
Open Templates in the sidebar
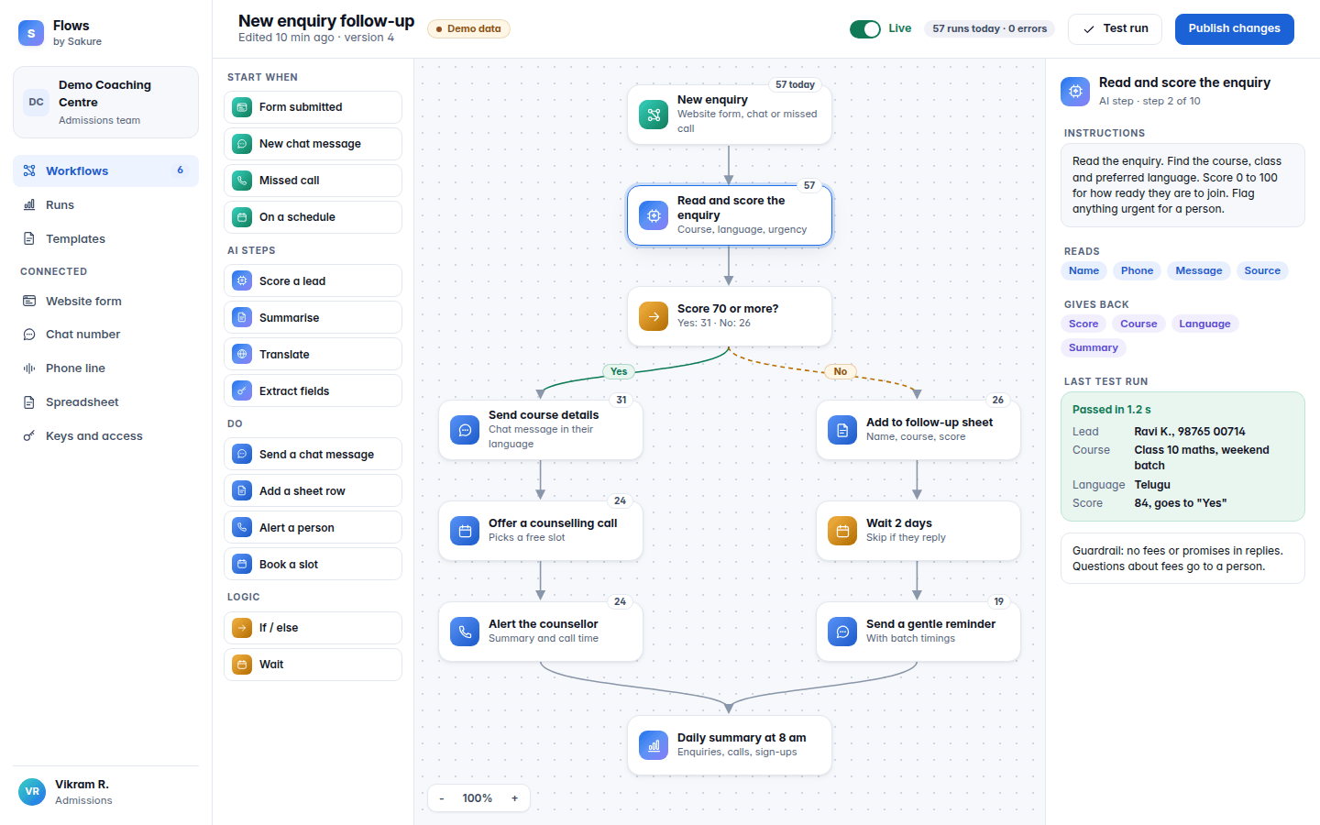point(105,238)
